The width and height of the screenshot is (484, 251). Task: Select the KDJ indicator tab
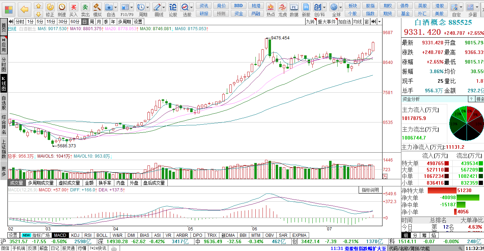(75, 235)
